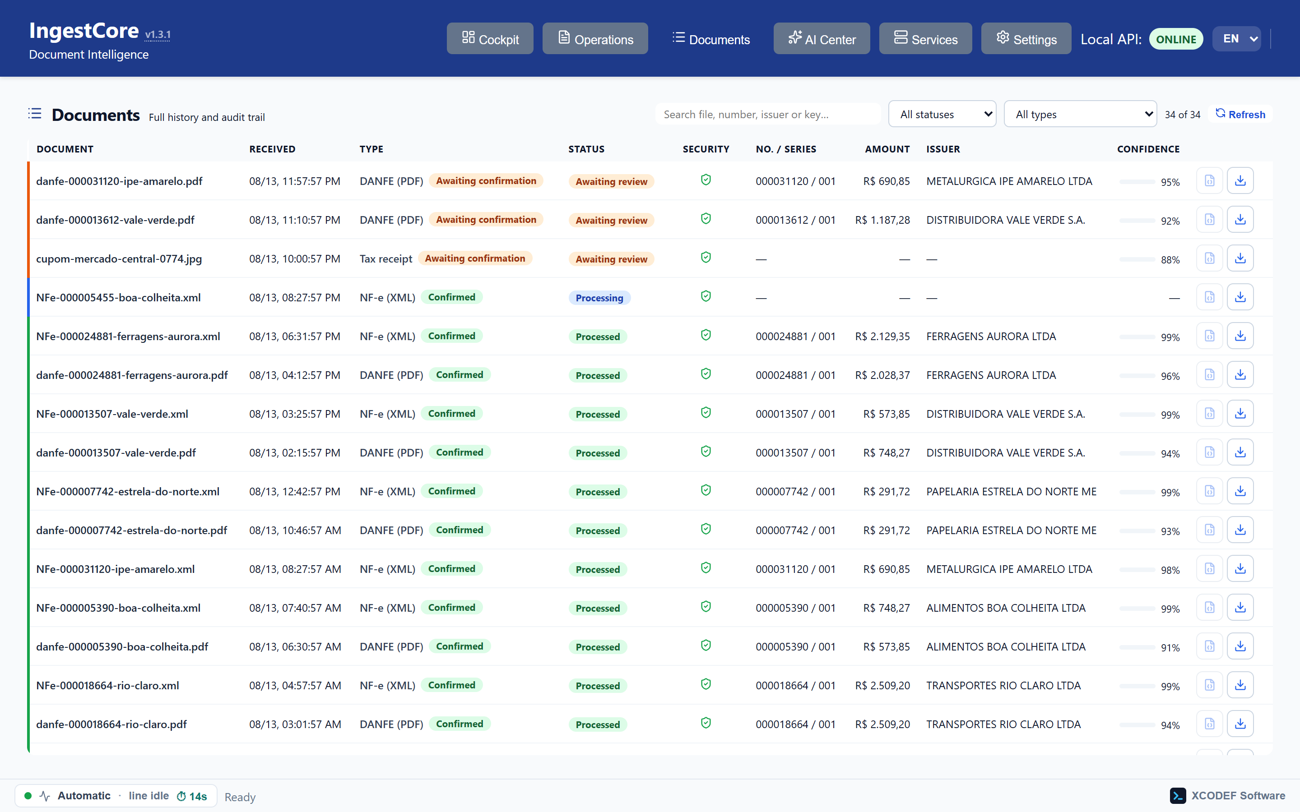This screenshot has width=1300, height=812.
Task: Click the ONLINE API status badge
Action: [x=1176, y=39]
